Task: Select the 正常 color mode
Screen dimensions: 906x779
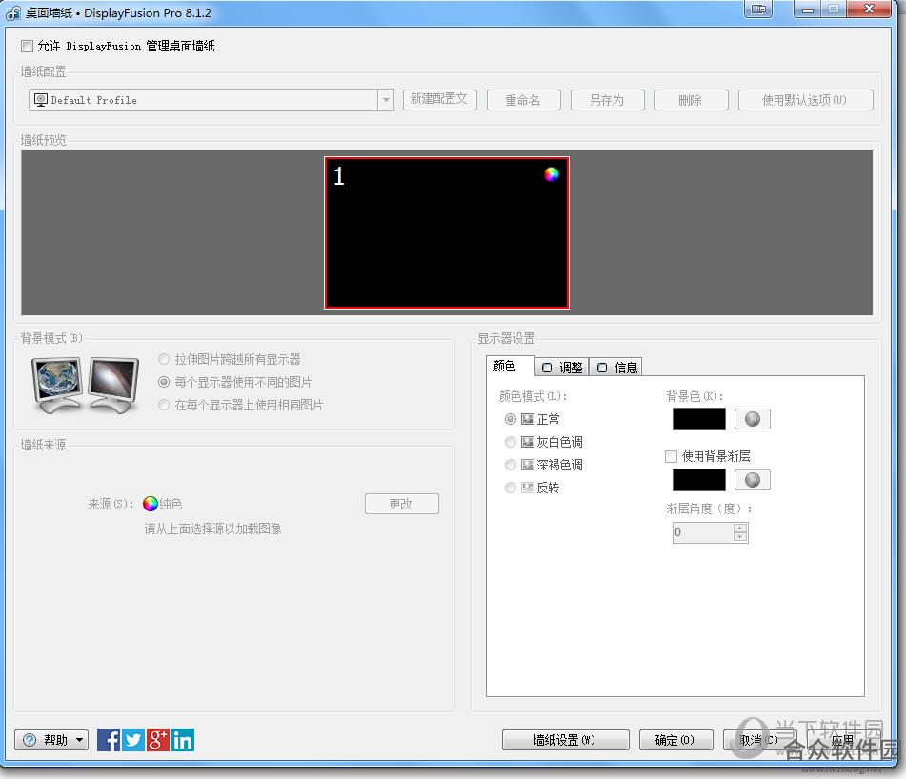Action: (x=511, y=419)
